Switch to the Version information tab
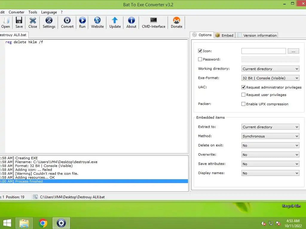Viewport: 306px width, 229px height. (257, 35)
